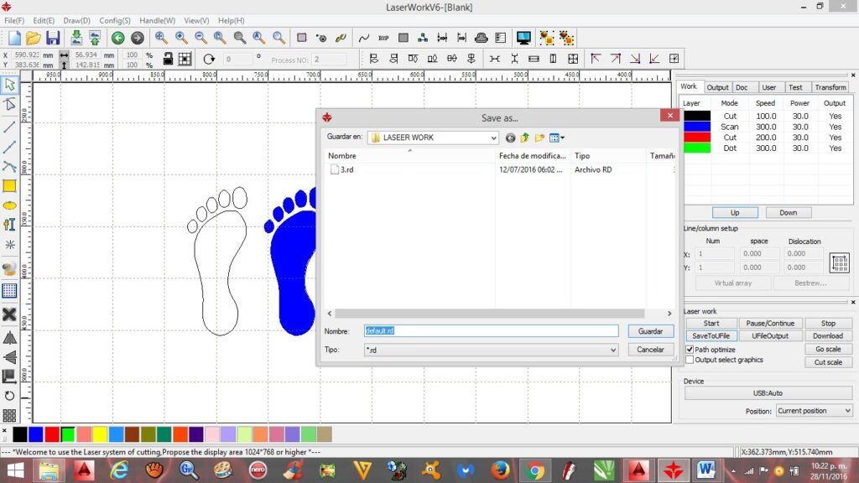Click the BMP image toolbar icon
Image resolution: width=859 pixels, height=483 pixels.
[x=383, y=38]
